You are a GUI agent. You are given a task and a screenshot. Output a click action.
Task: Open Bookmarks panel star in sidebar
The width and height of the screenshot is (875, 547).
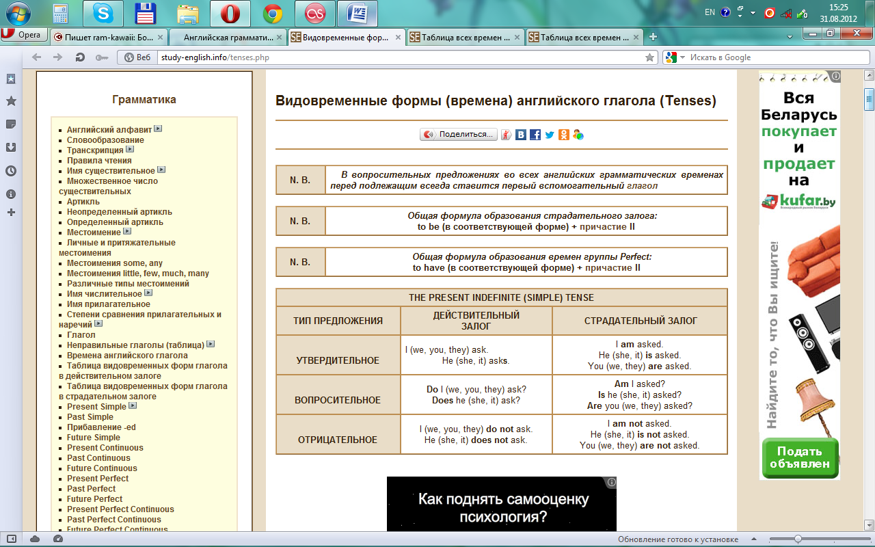pos(11,101)
